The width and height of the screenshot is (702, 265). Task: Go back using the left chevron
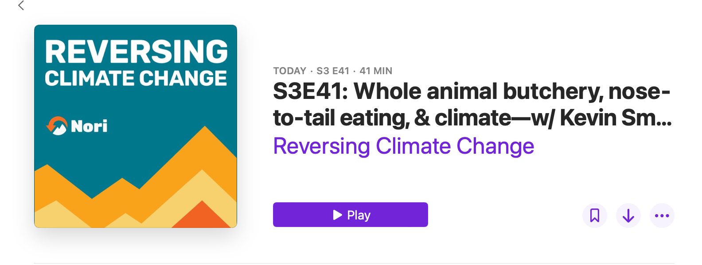(21, 6)
